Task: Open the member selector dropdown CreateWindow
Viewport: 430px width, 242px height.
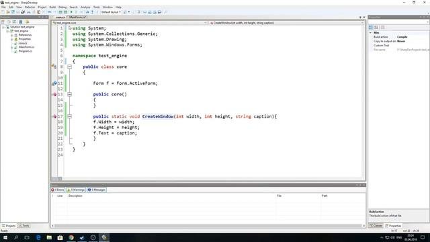Action: [x=286, y=23]
